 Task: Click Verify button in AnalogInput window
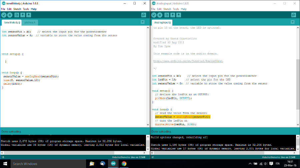[154, 15]
